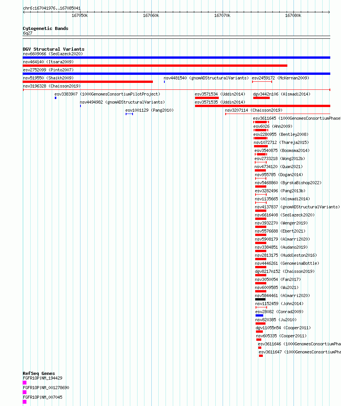
Task: Click nsv1072712 (Thareja2015) label
Action: pos(281,142)
